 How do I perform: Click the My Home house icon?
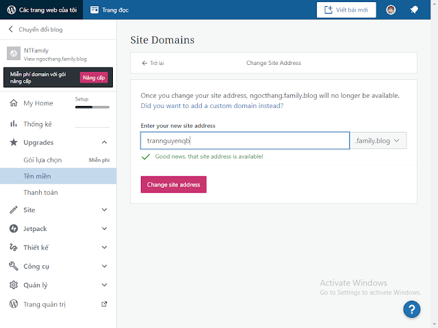pyautogui.click(x=14, y=103)
